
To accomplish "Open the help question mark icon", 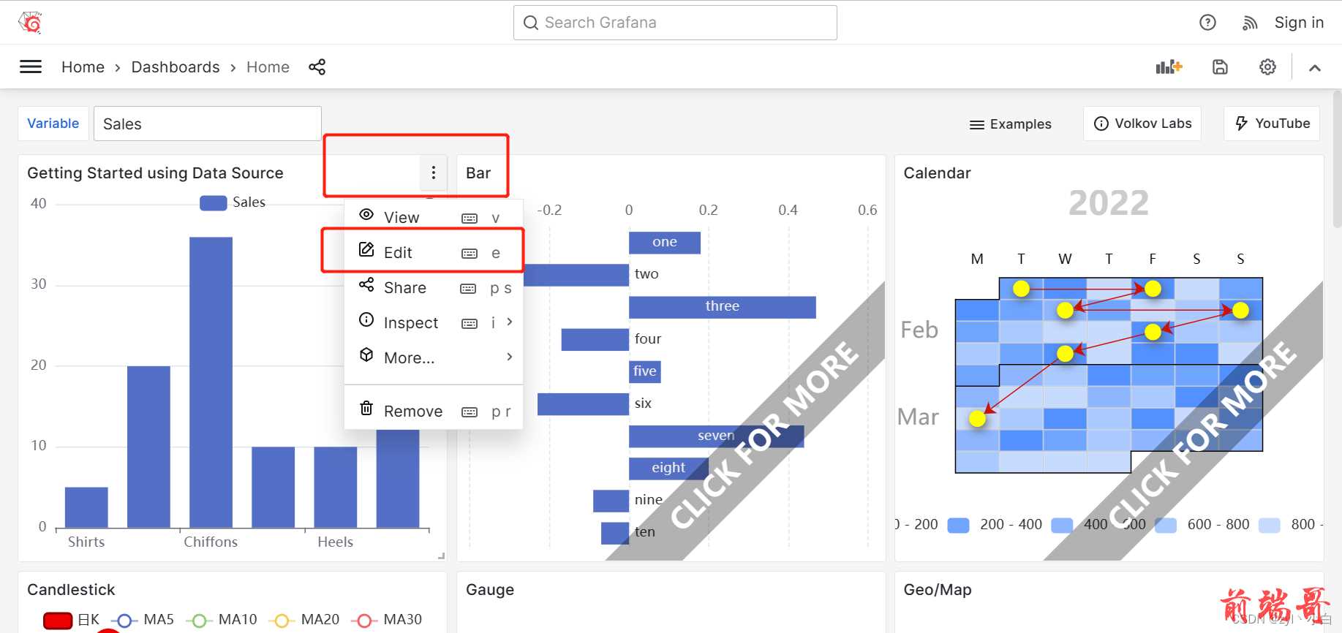I will pyautogui.click(x=1207, y=23).
